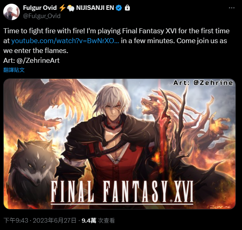Viewport: 242px width, 230px height.
Task: Click the lightning bolt emoji in name
Action: coord(62,8)
